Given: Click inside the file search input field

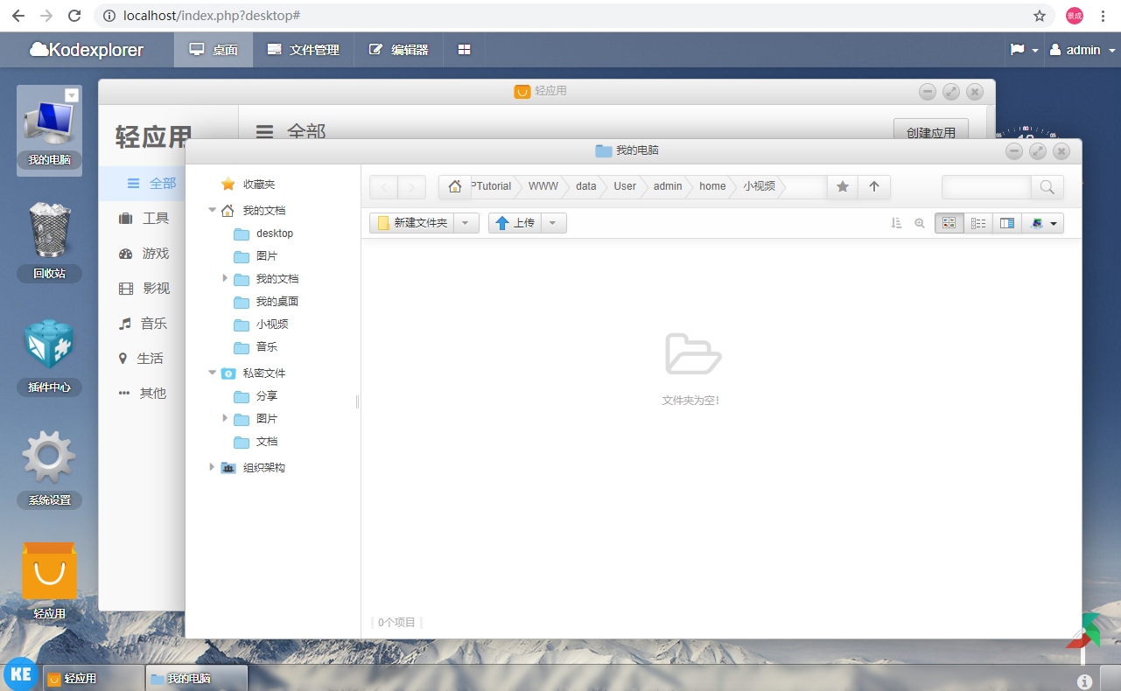Looking at the screenshot, I should [986, 186].
